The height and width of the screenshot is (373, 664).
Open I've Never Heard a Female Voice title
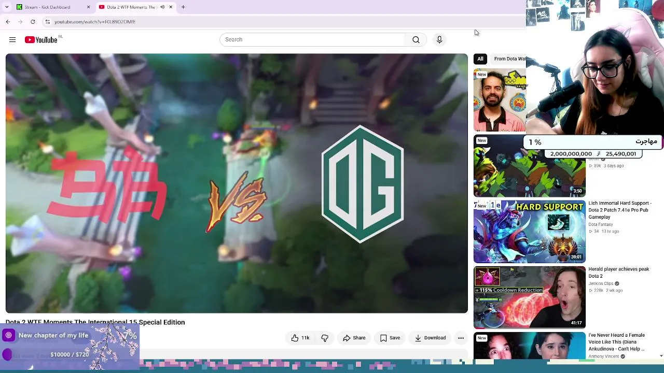click(x=616, y=342)
